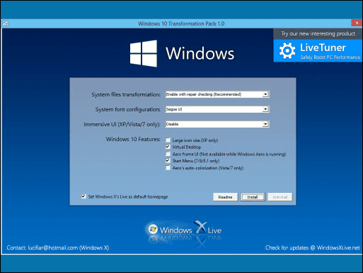Click the Windows logo at the top
The width and height of the screenshot is (363, 273).
144,54
